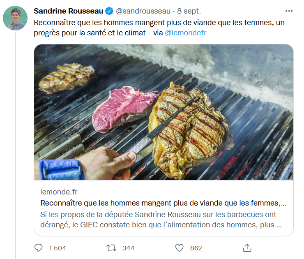
Task: Click the tweet text body
Action: 159,28
